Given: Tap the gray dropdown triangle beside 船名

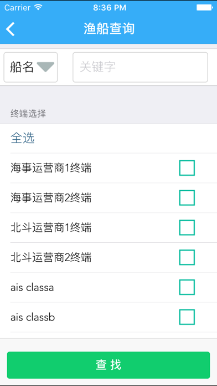Looking at the screenshot, I should click(x=45, y=67).
